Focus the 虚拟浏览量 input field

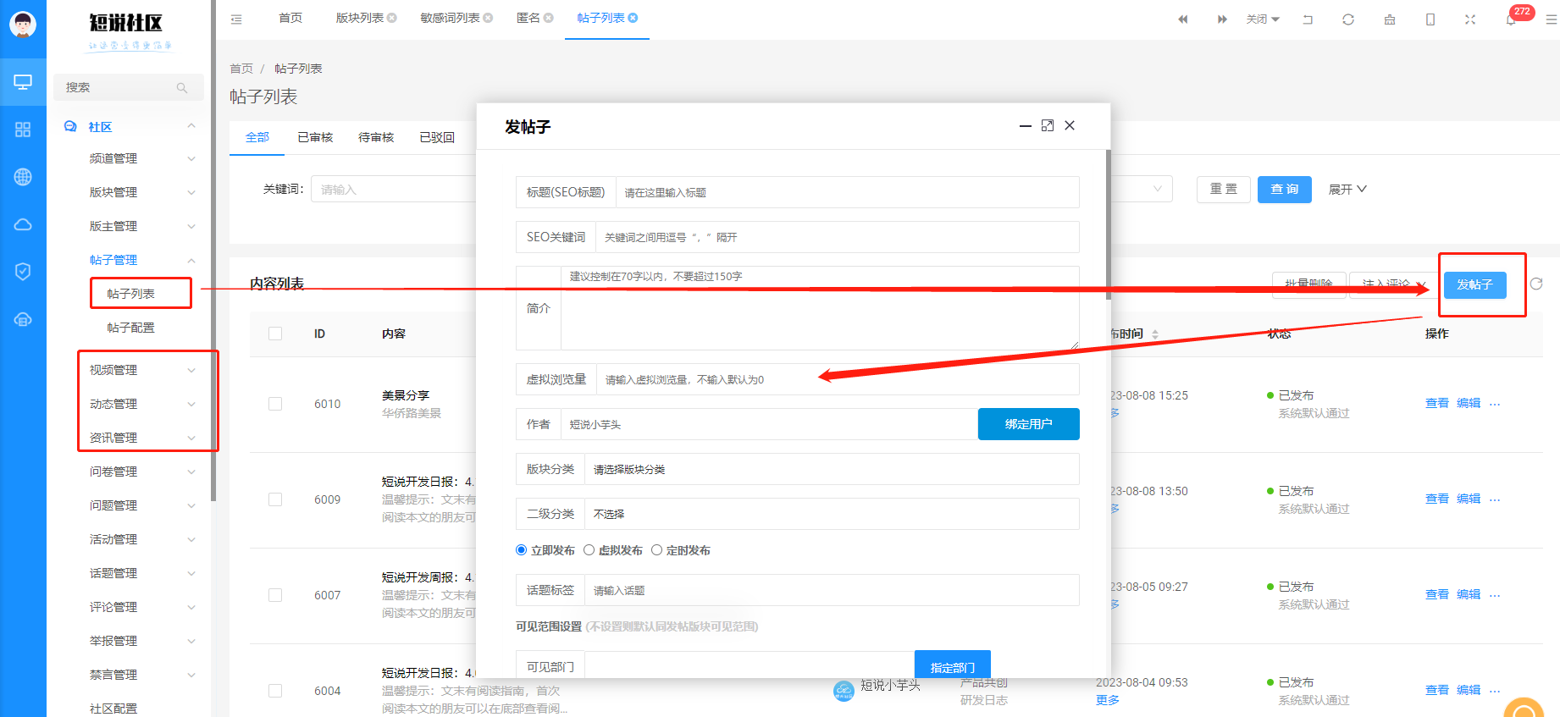838,379
